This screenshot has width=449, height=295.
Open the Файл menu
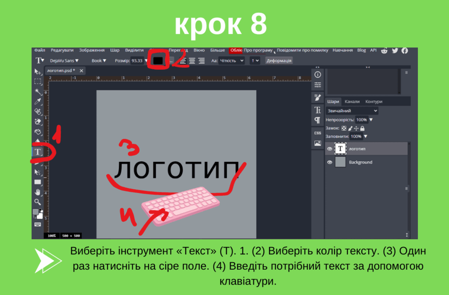click(40, 50)
